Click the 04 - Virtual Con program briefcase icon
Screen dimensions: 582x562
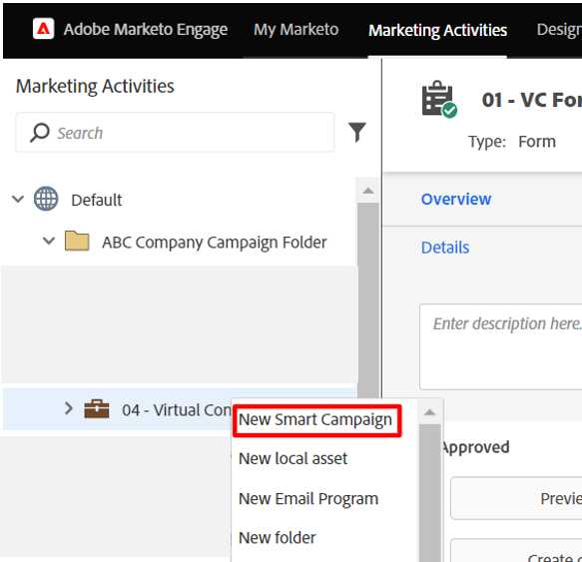pos(97,409)
